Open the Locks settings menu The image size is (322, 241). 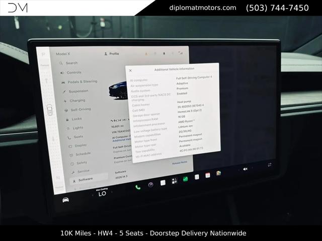pos(74,119)
